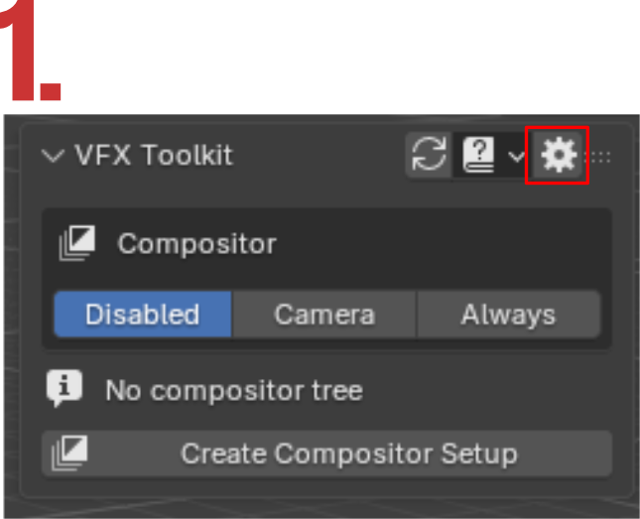This screenshot has width=640, height=519.
Task: Select the Disabled compositor mode
Action: (x=143, y=314)
